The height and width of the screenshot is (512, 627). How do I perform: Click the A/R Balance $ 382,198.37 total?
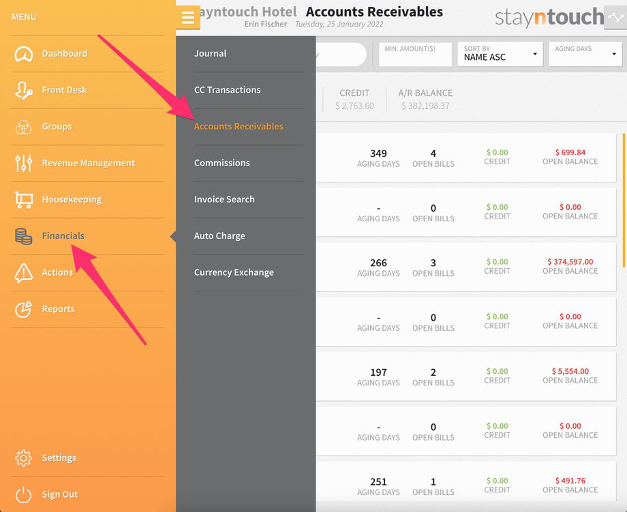coord(425,106)
